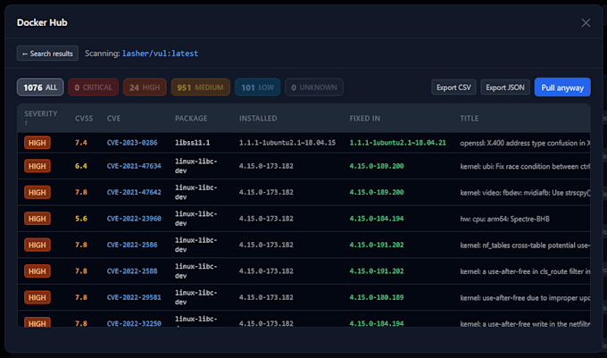Select the nf_tables cross-table title
The width and height of the screenshot is (607, 358).
click(x=525, y=245)
